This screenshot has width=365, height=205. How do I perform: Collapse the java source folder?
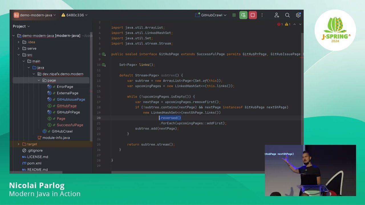click(29, 67)
